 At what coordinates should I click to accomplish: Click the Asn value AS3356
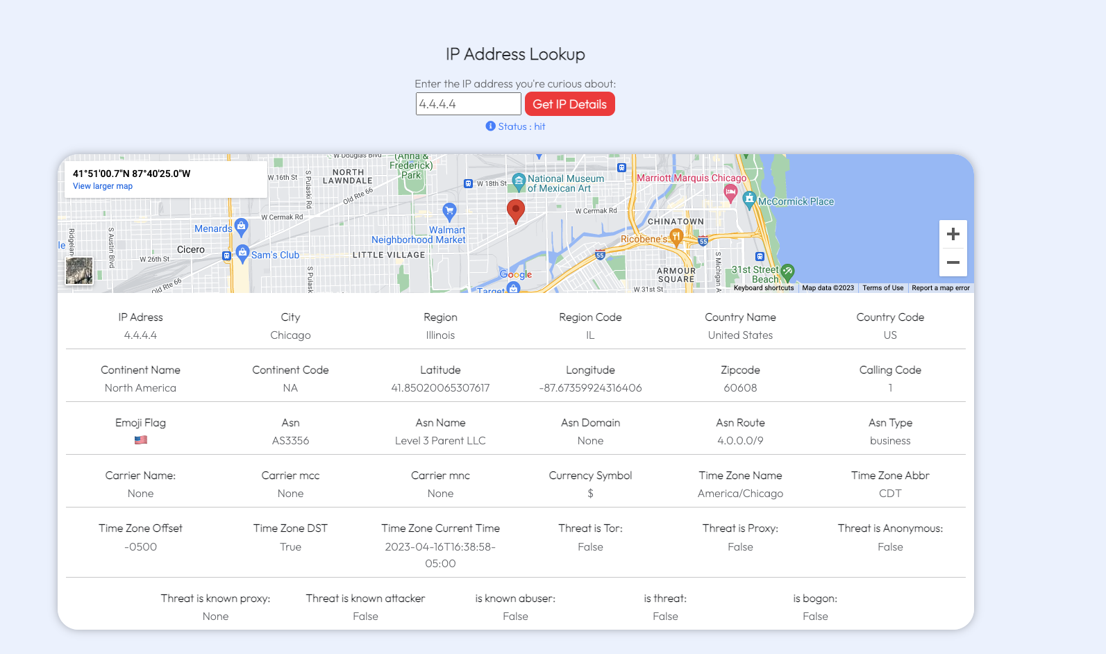point(290,441)
